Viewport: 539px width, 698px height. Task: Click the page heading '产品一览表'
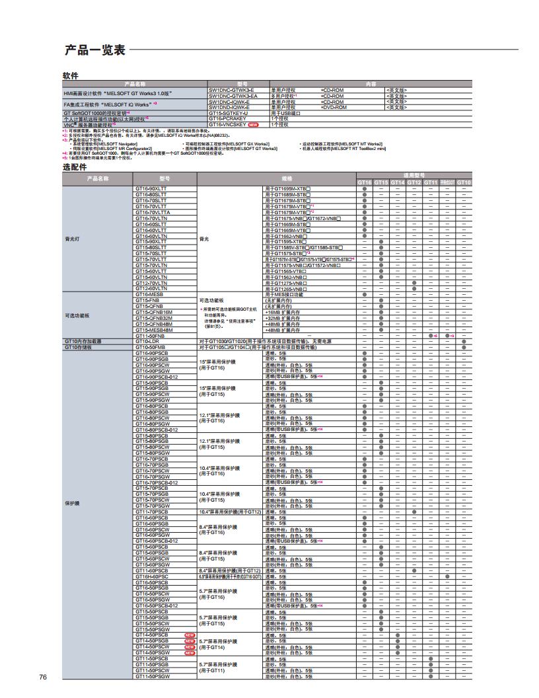[x=95, y=50]
